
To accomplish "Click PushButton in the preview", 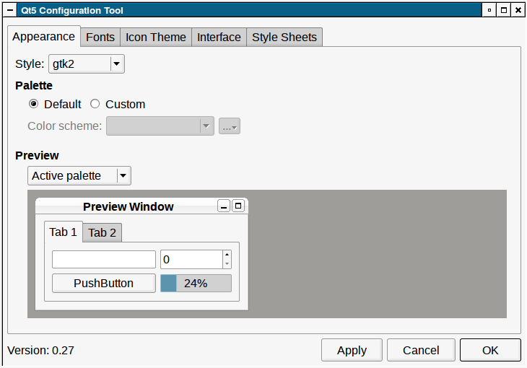I will coord(104,284).
